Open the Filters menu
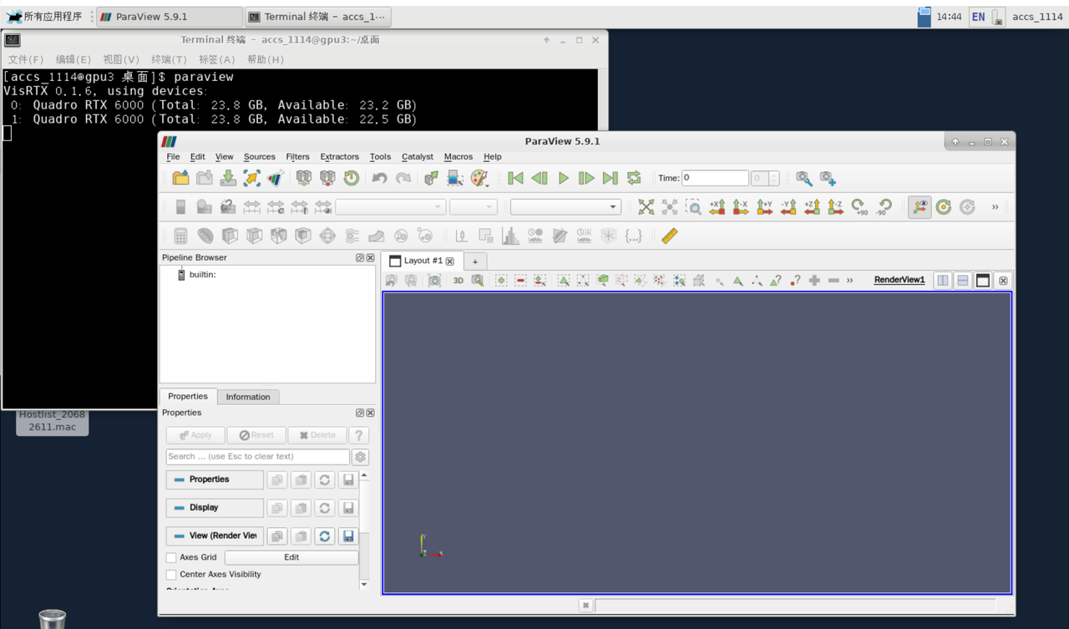This screenshot has height=629, width=1069. [297, 156]
